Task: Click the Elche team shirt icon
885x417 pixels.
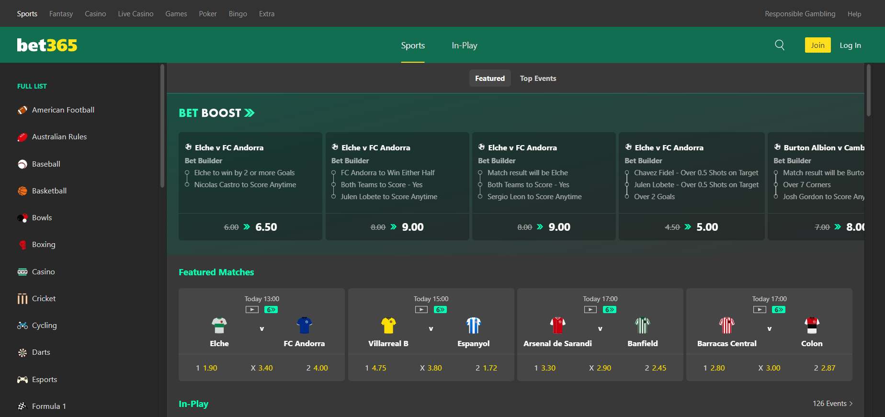Action: [219, 325]
